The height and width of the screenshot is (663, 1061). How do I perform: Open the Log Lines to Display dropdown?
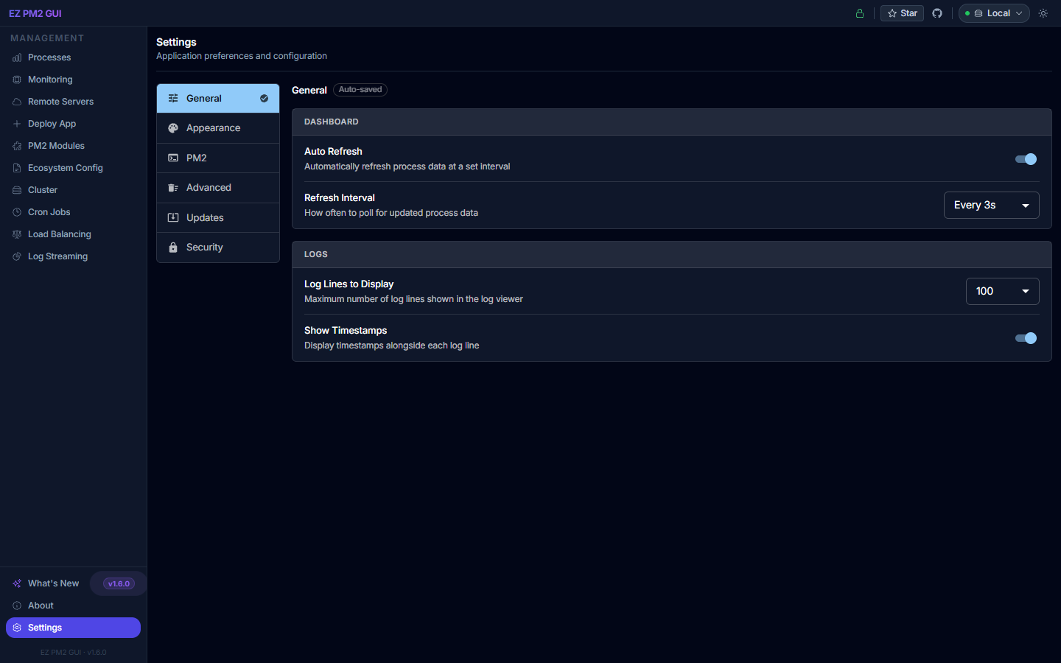(1002, 292)
